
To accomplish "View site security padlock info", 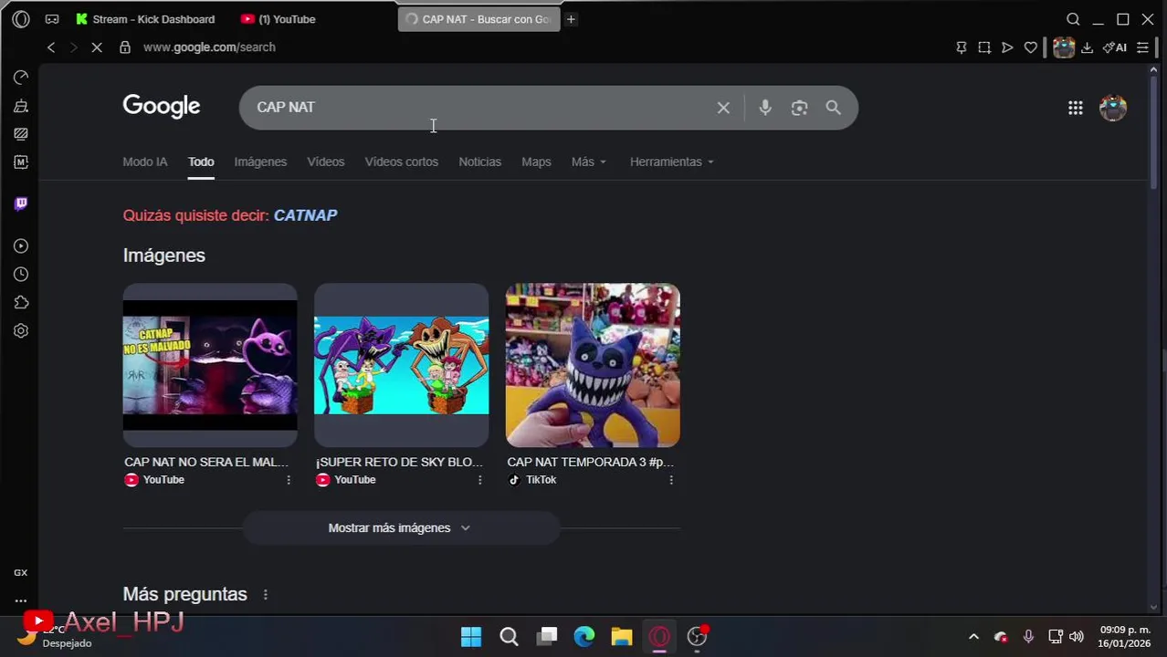I will pyautogui.click(x=125, y=47).
